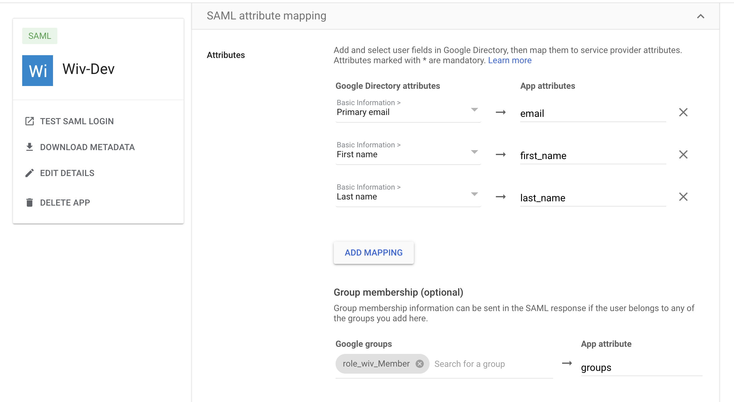This screenshot has height=402, width=734.
Task: Click the Delete App trash icon
Action: pos(29,203)
